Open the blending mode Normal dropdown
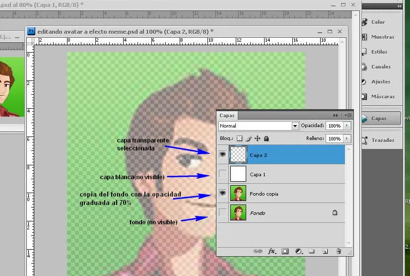Screen dimensions: 410x276 259,126
